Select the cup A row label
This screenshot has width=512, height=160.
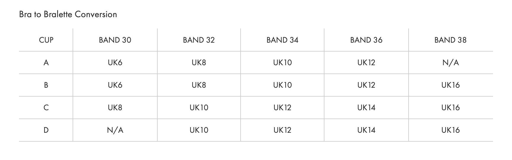(x=46, y=63)
